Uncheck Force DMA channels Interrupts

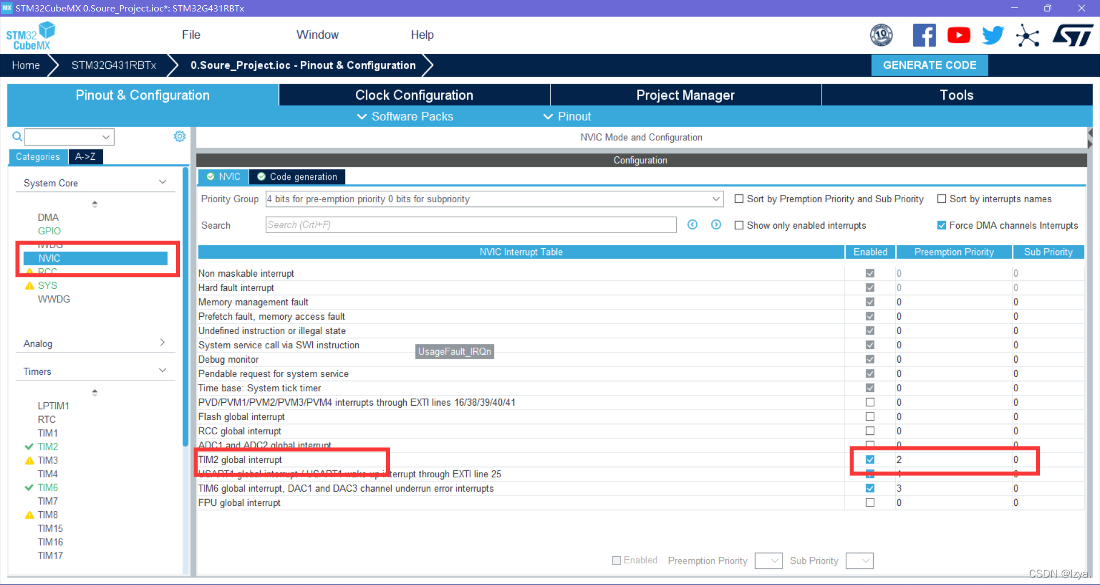[x=941, y=225]
